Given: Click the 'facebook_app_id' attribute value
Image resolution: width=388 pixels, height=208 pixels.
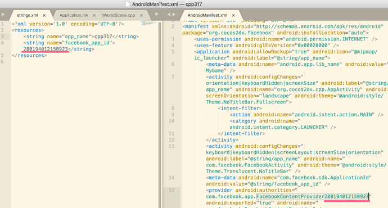Looking at the screenshot, I should tap(87, 43).
